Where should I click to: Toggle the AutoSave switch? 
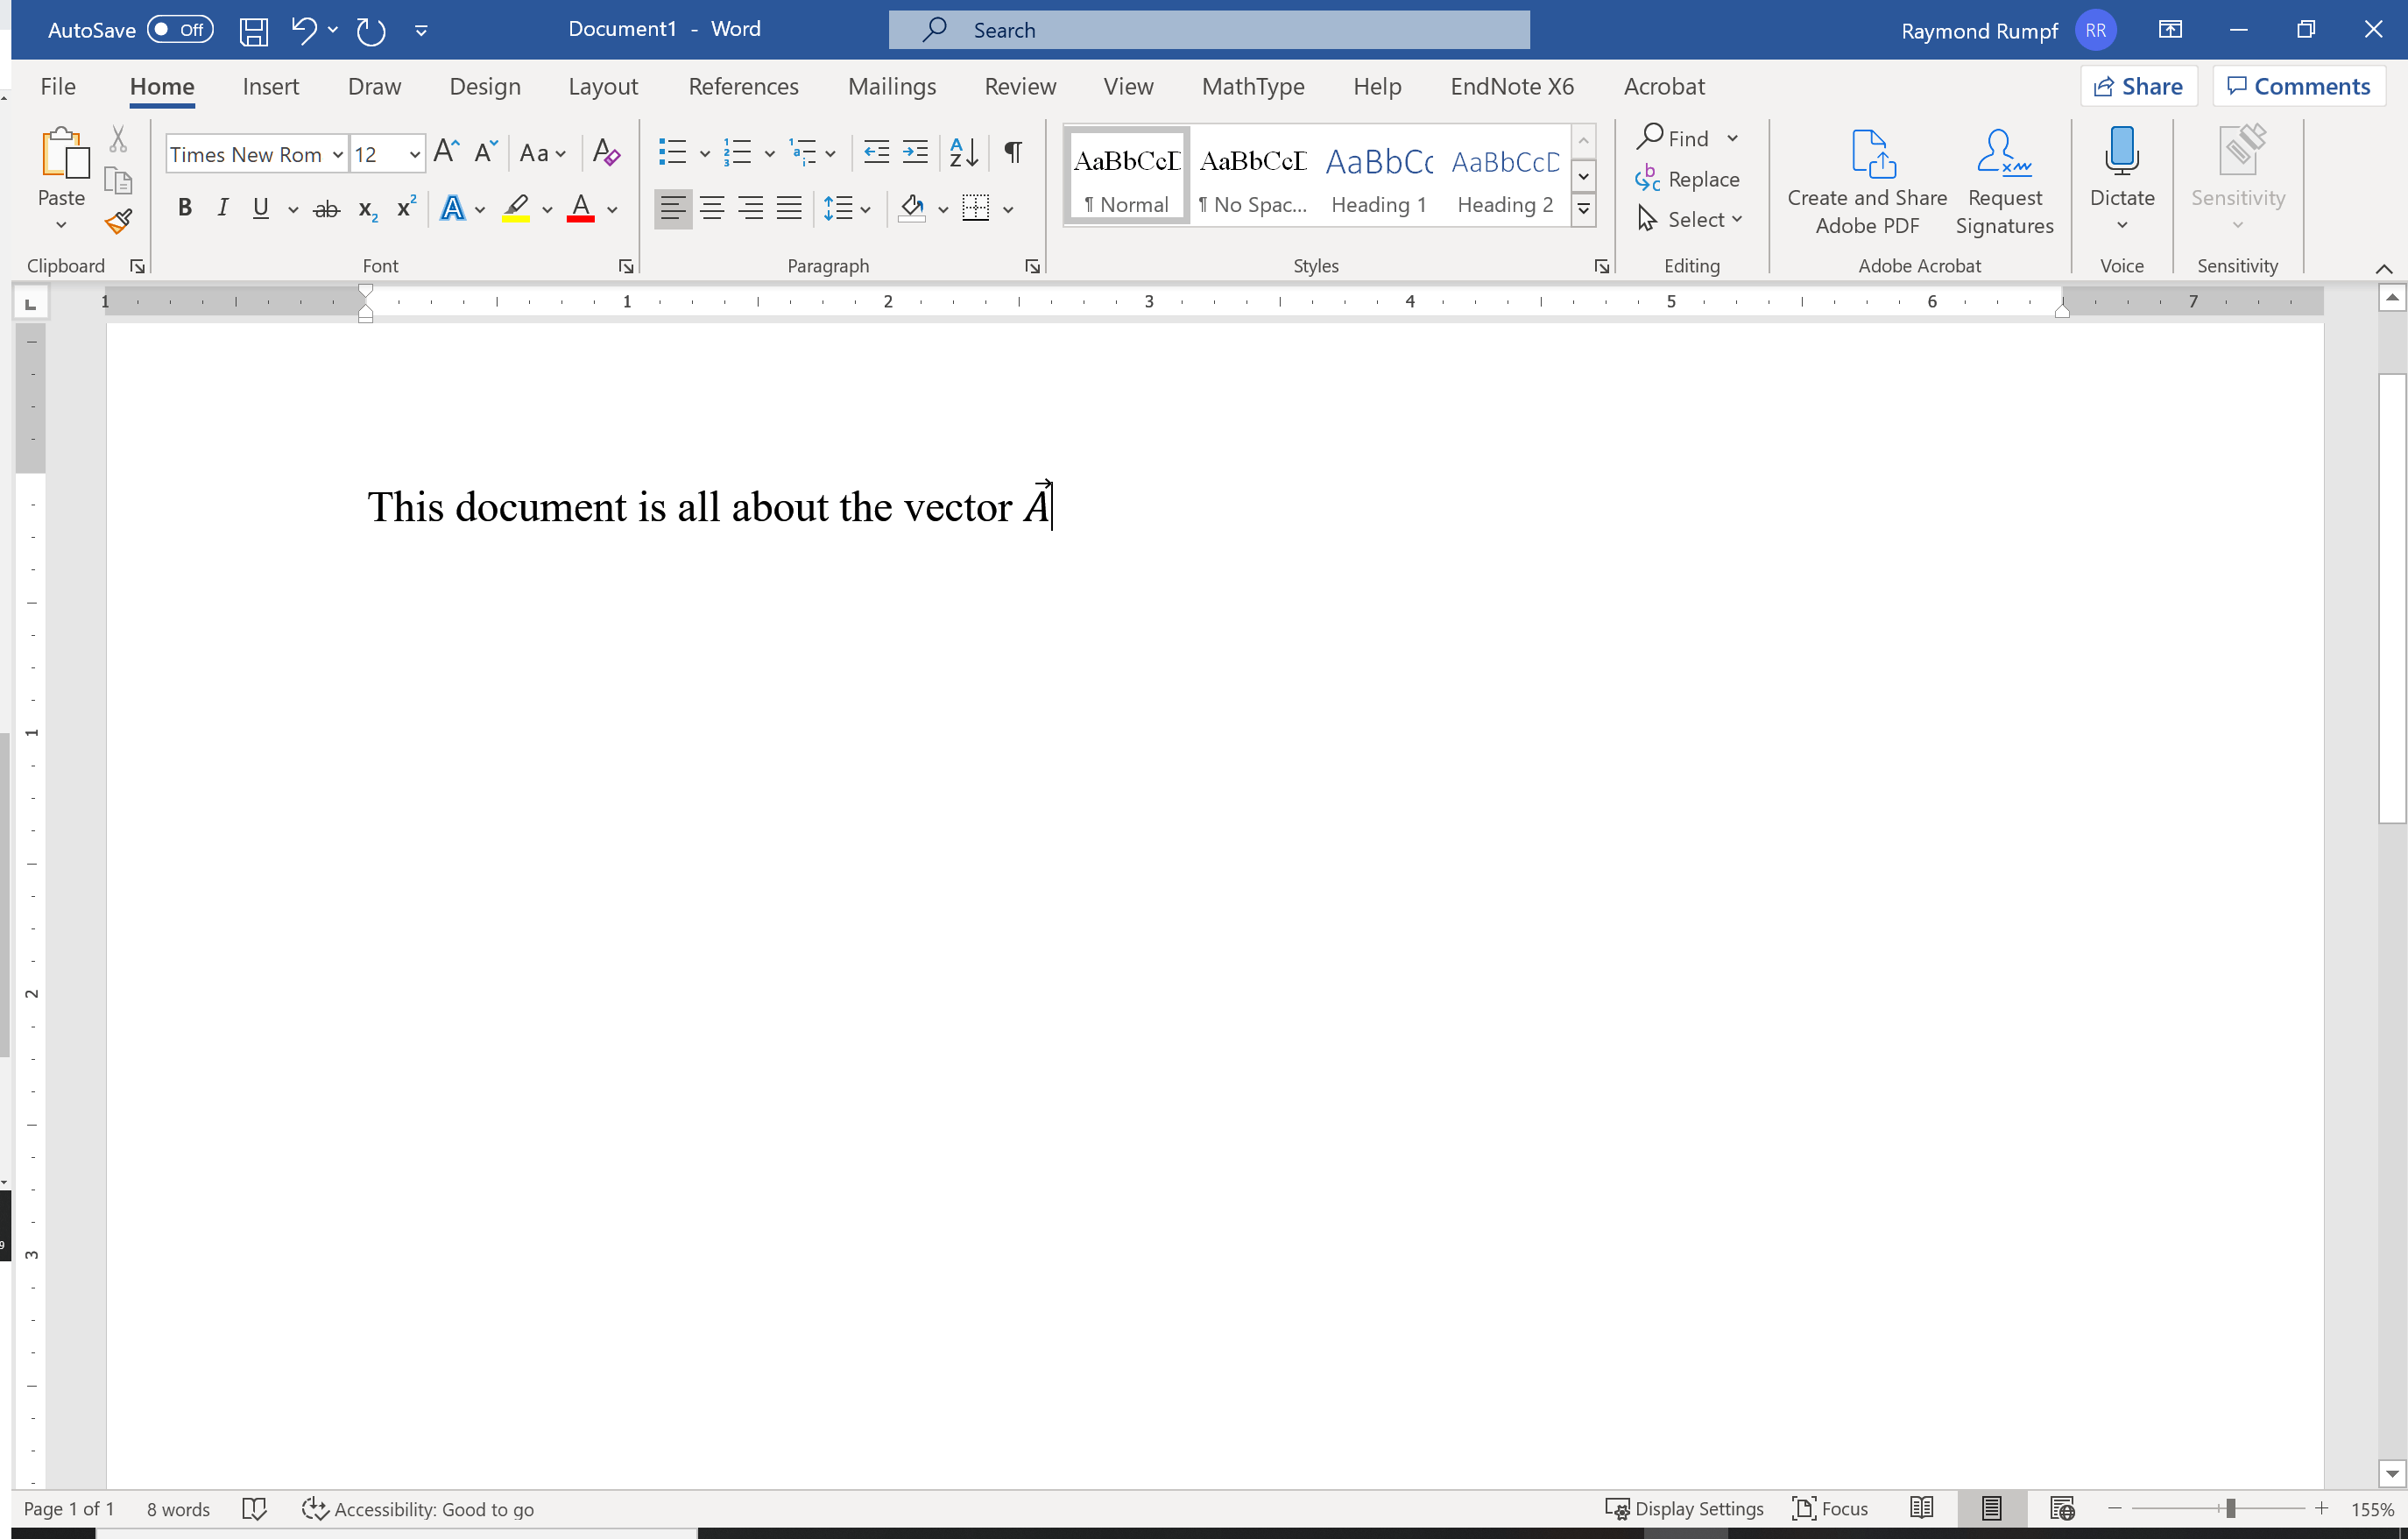click(x=180, y=30)
